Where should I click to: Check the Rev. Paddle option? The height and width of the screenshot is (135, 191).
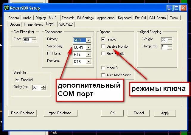103,53
